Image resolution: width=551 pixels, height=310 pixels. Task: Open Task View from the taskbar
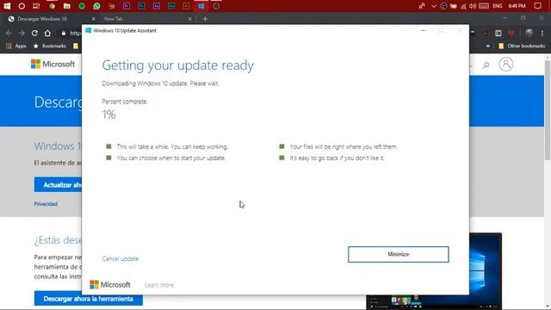tap(36, 6)
